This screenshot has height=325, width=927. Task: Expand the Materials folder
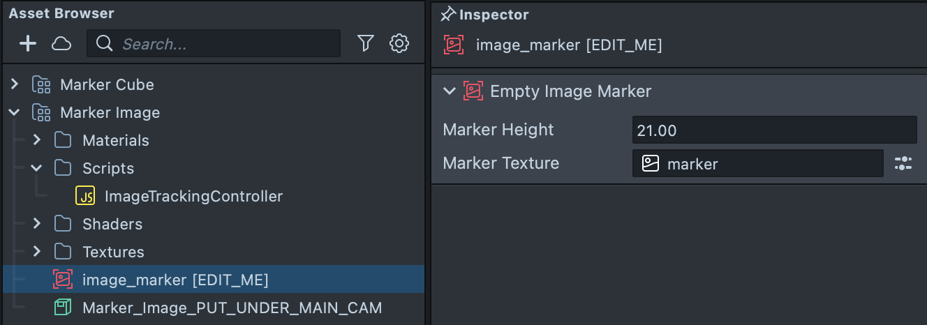pos(37,140)
